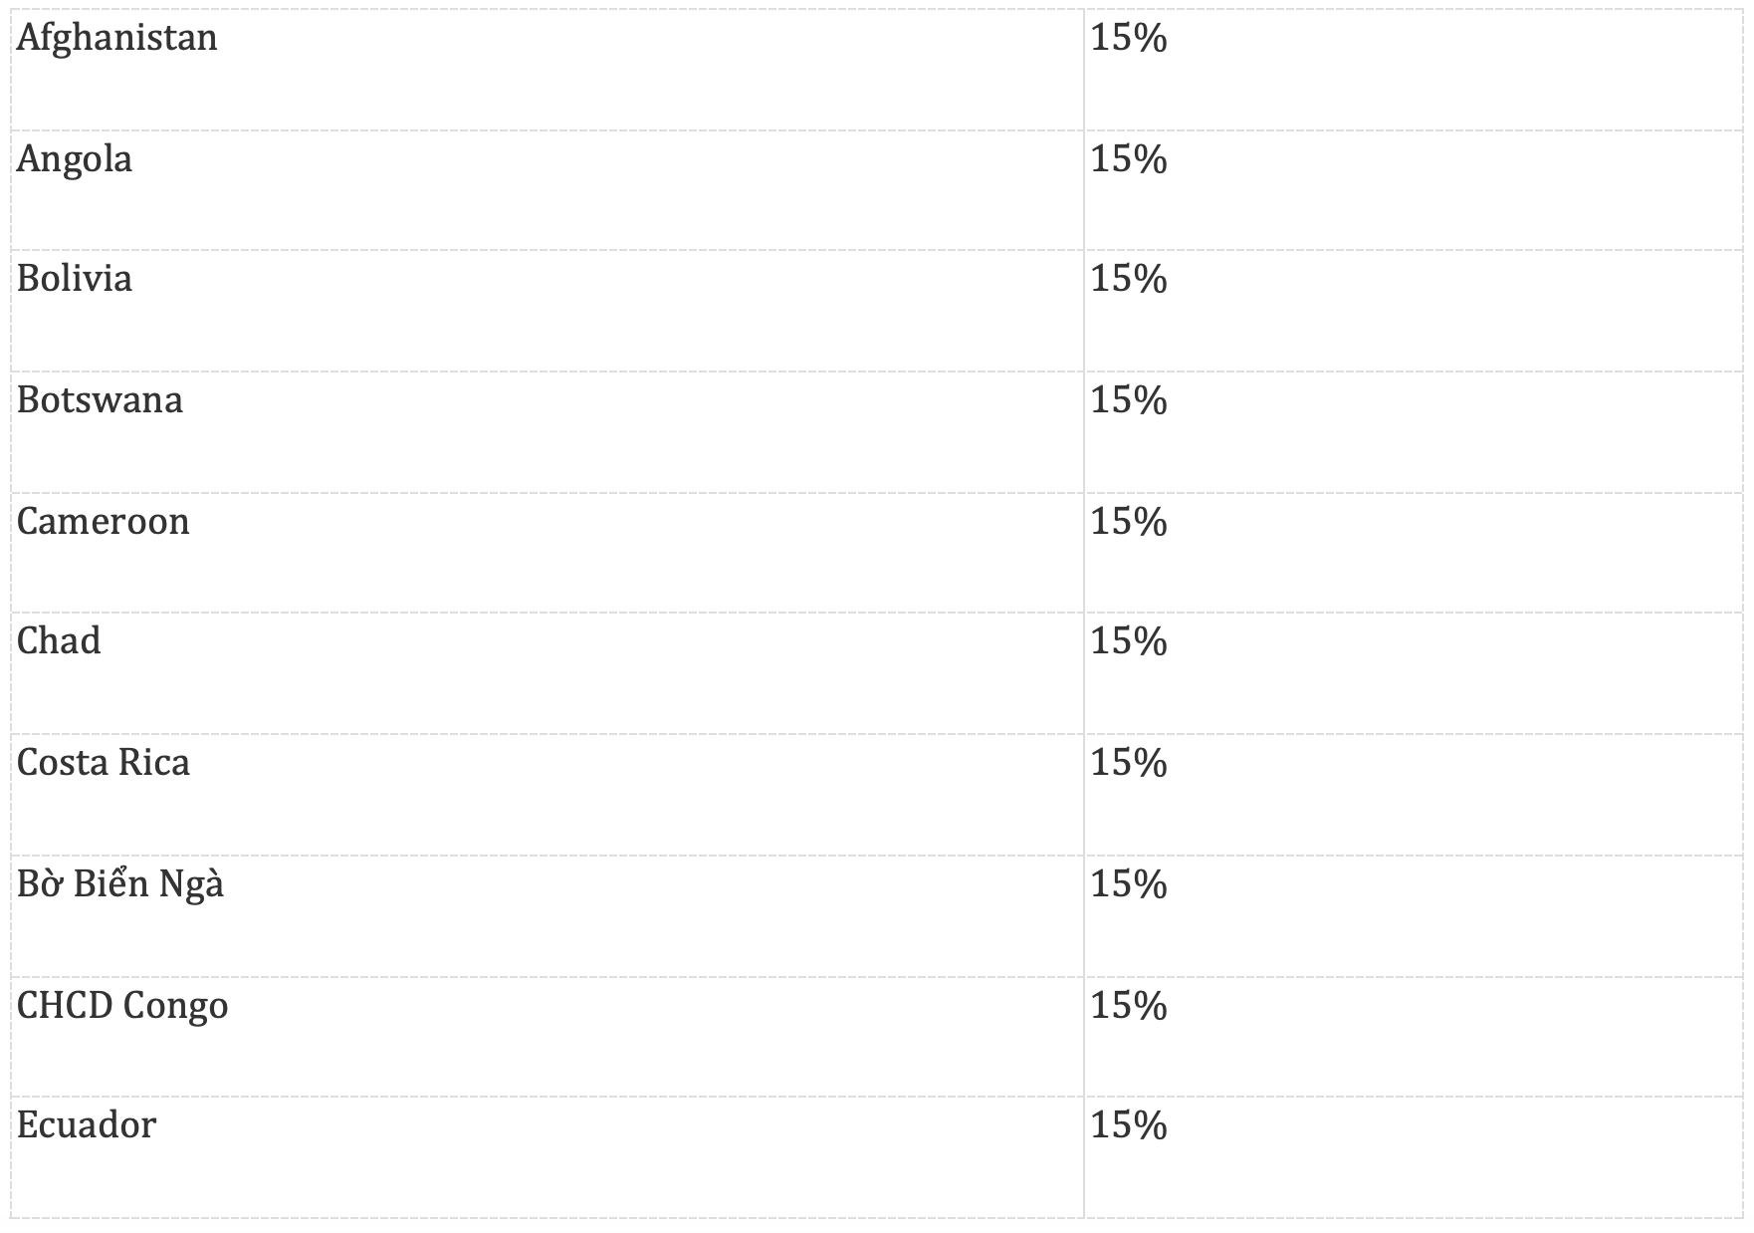Select Chad's 15% rate cell
Screen dimensions: 1754x1233
coord(1129,641)
